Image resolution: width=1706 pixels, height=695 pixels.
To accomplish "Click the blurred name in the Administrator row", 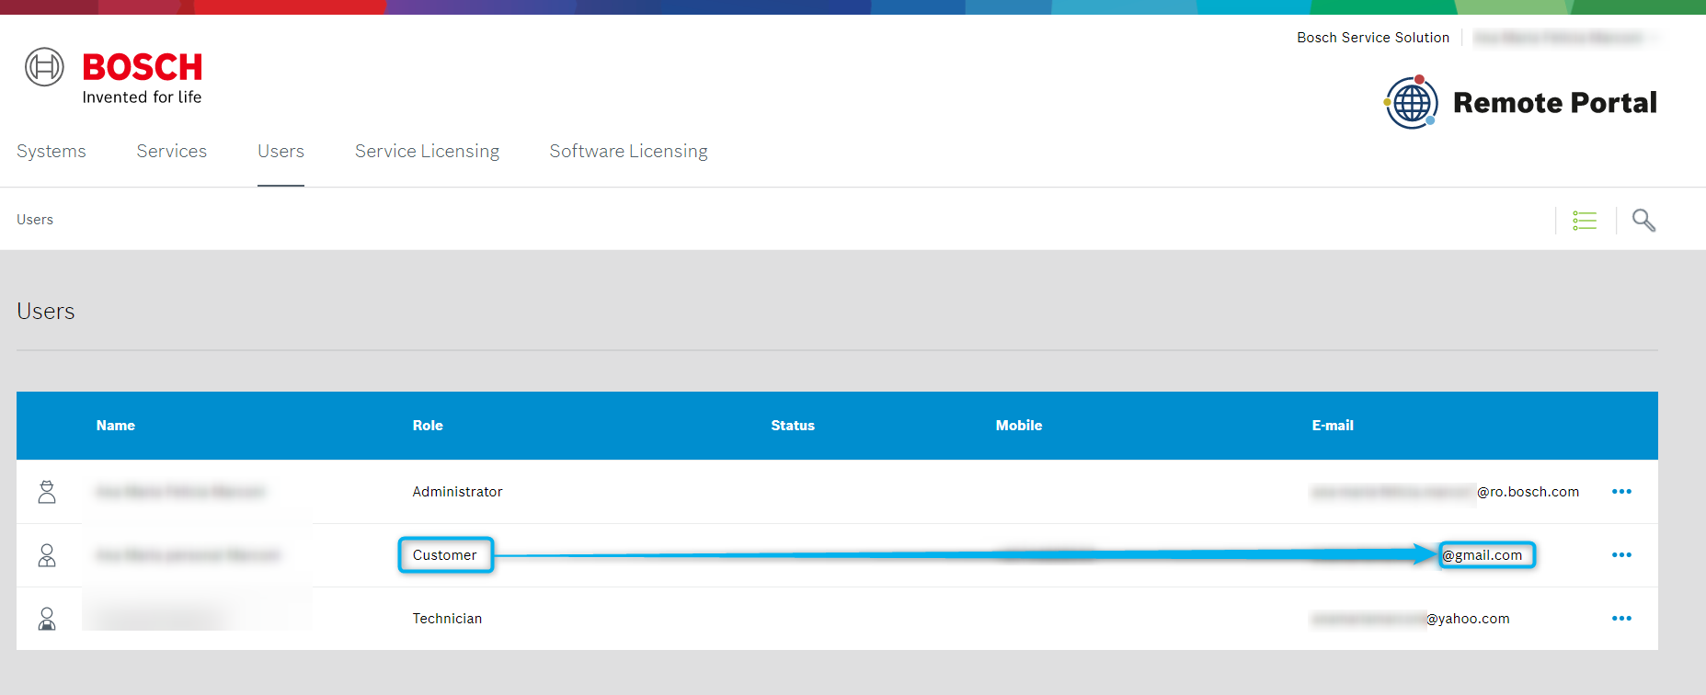I will click(180, 492).
